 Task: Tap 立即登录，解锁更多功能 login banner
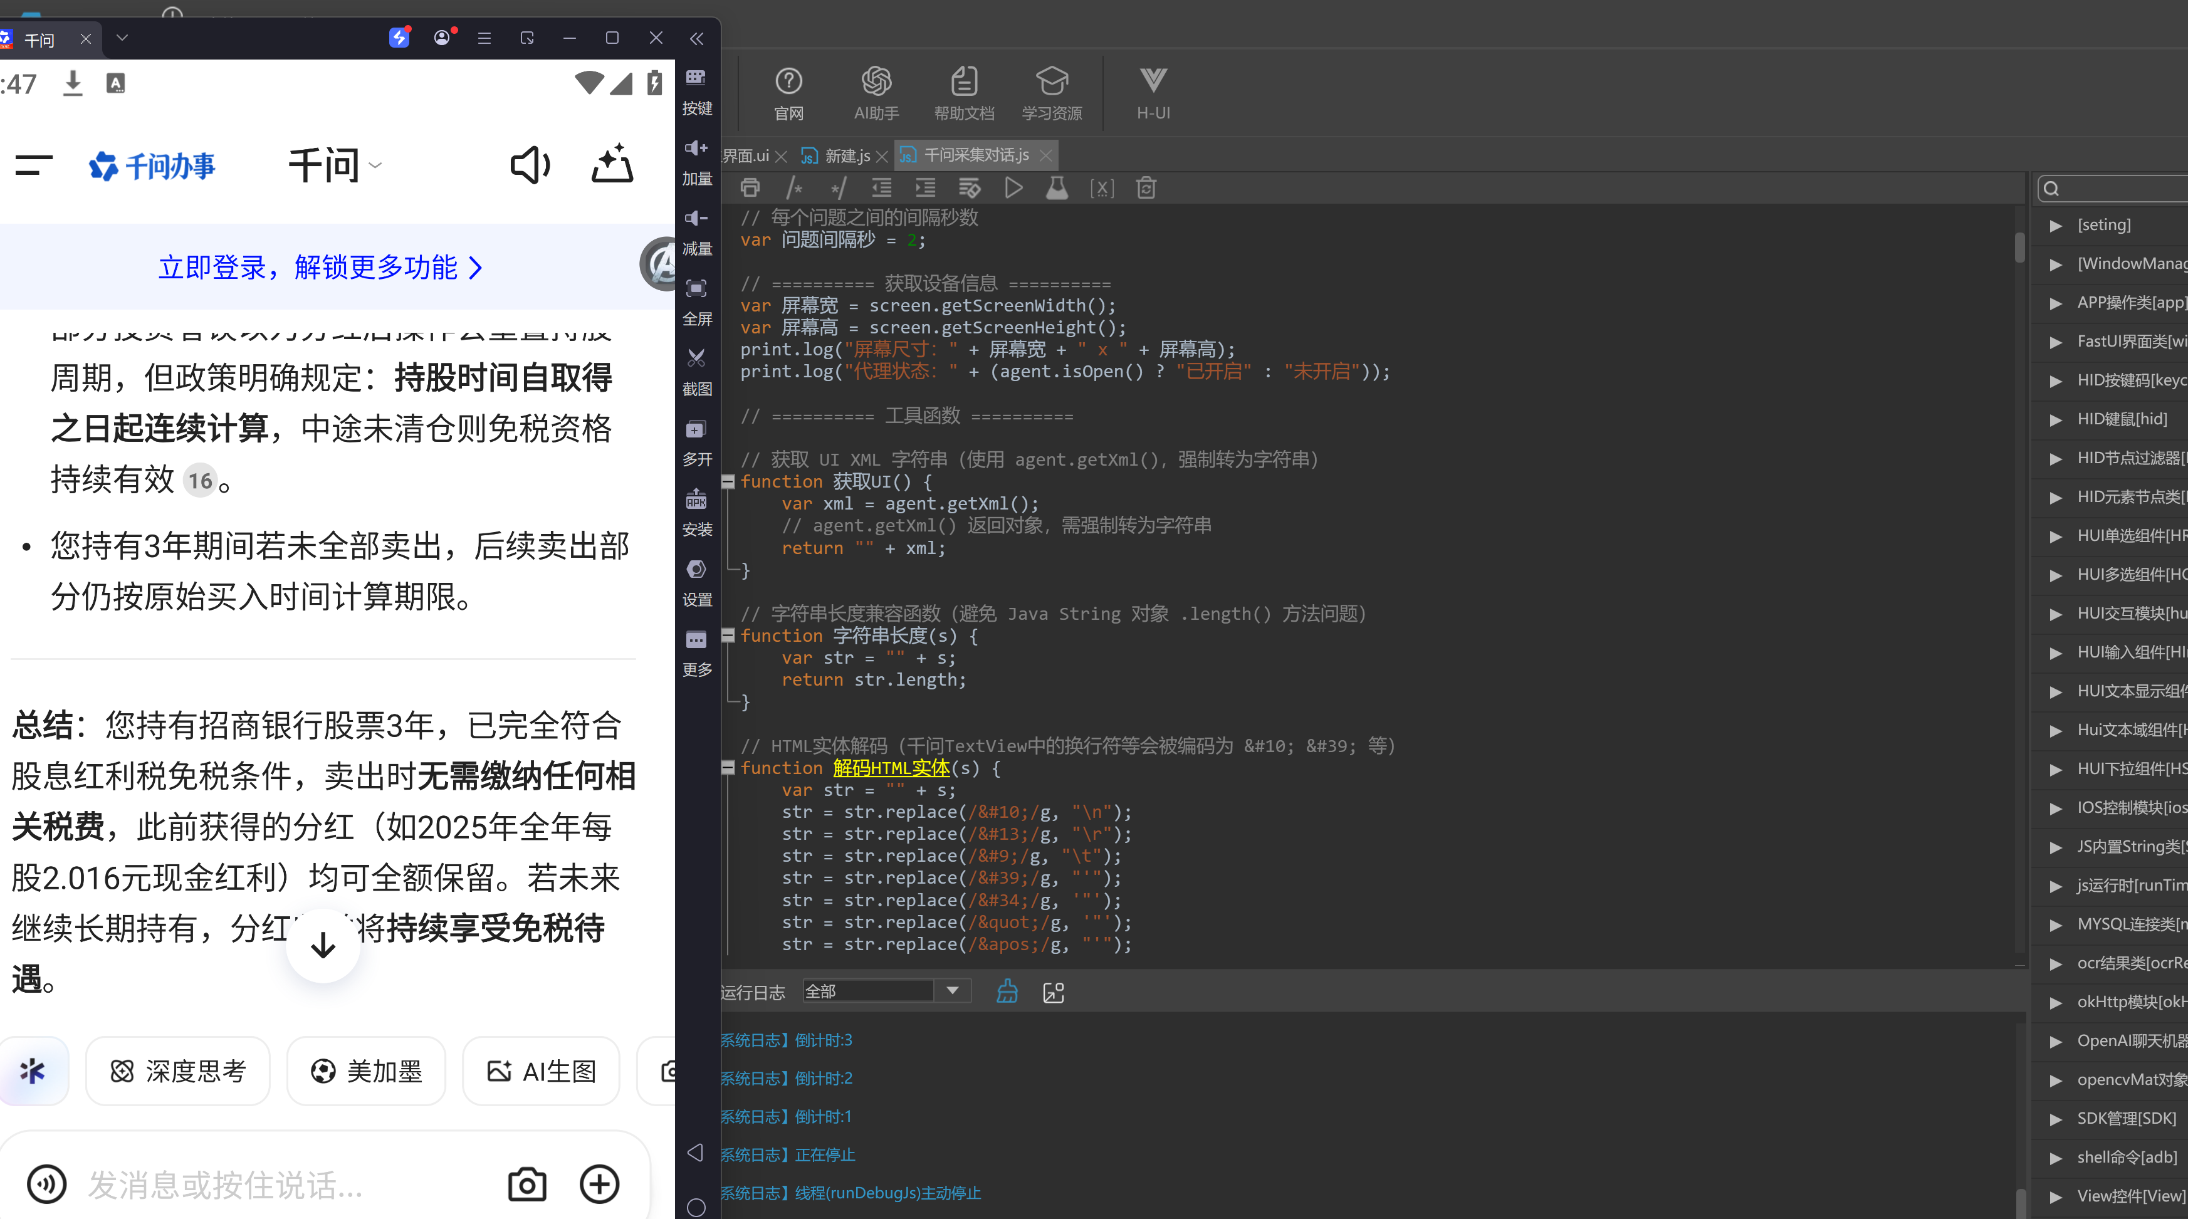pyautogui.click(x=320, y=268)
